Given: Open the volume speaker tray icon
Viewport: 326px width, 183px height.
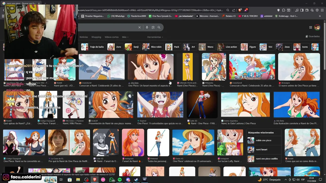Looking at the screenshot, I should 298,180.
